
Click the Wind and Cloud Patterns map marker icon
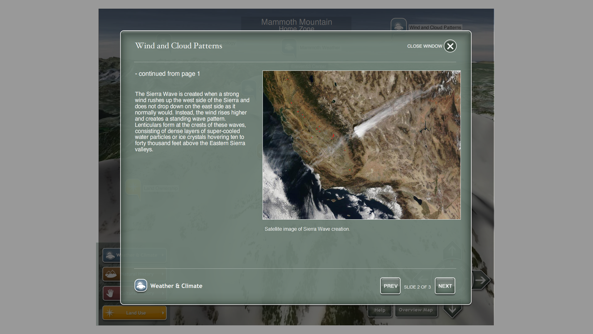click(398, 25)
